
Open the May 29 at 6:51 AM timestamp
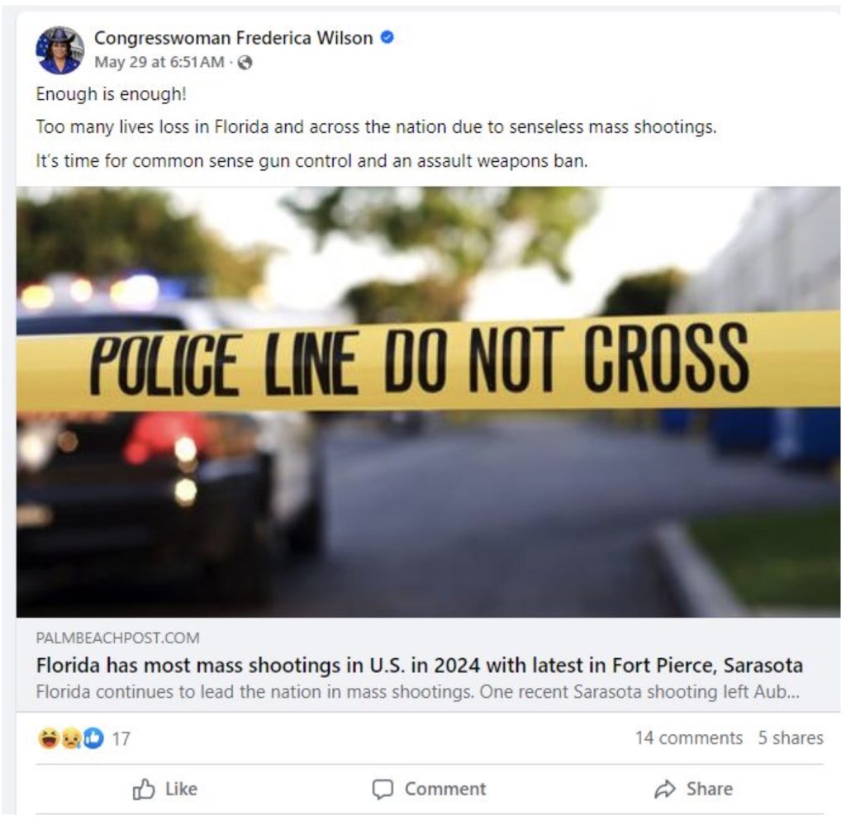(159, 62)
